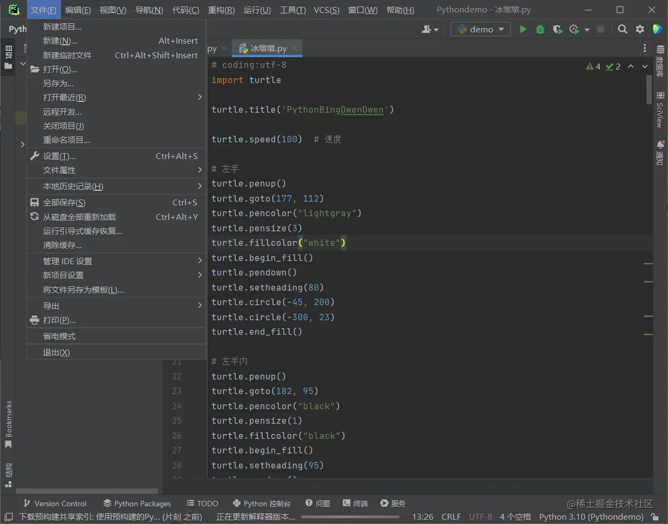The height and width of the screenshot is (524, 668).
Task: Choose 设置 in the file menu
Action: (116, 156)
